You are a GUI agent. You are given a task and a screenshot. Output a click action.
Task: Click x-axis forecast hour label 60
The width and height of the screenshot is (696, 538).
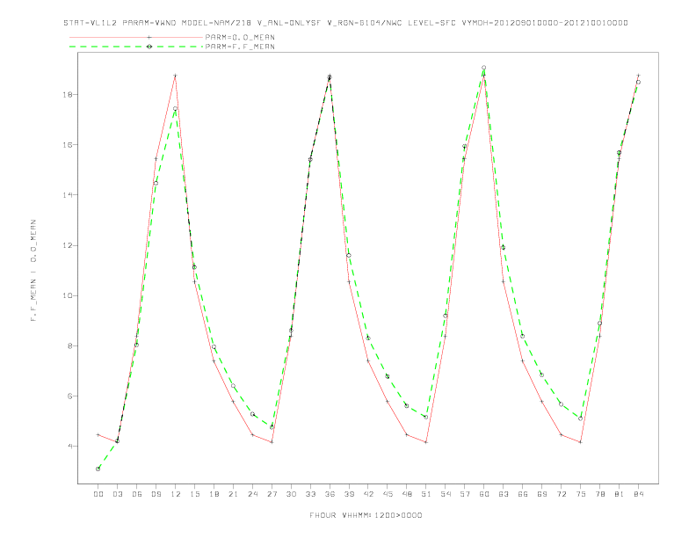(484, 494)
